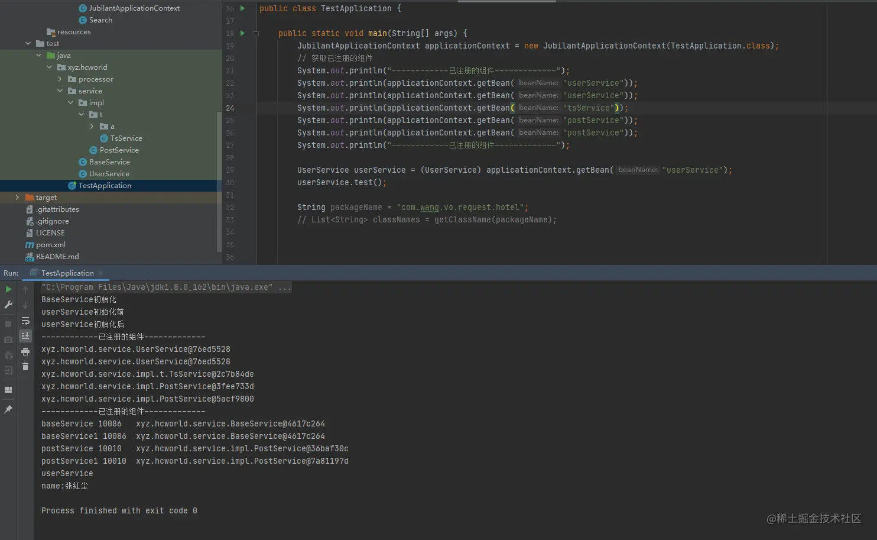Image resolution: width=877 pixels, height=540 pixels.
Task: Click 'name:张红尘' console line
Action: pyautogui.click(x=64, y=486)
